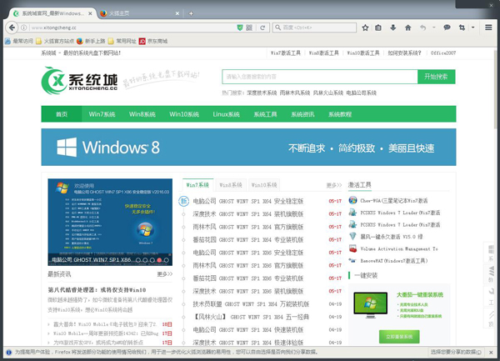Expand 更多>> beside the Win10系统 tab
This screenshot has height=361, width=500.
pos(334,185)
